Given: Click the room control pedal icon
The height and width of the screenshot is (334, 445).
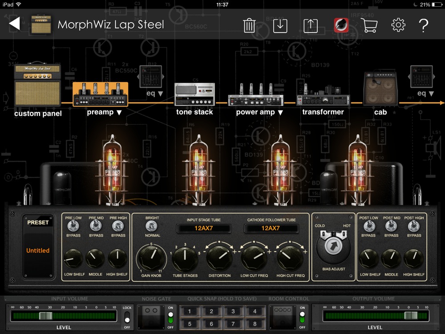Looking at the screenshot, I should click(x=283, y=317).
